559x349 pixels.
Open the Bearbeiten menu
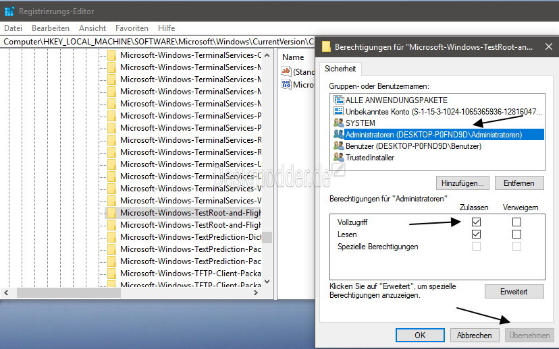pyautogui.click(x=50, y=28)
